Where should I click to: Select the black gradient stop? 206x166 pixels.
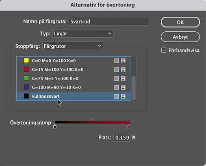(55, 126)
